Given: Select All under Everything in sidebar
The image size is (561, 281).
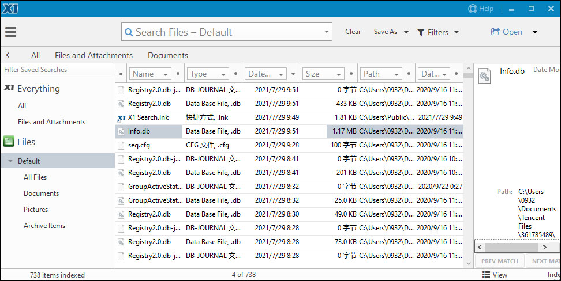Looking at the screenshot, I should pyautogui.click(x=22, y=106).
